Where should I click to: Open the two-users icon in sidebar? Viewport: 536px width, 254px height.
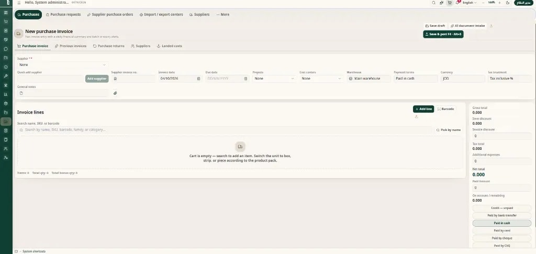coord(6,149)
